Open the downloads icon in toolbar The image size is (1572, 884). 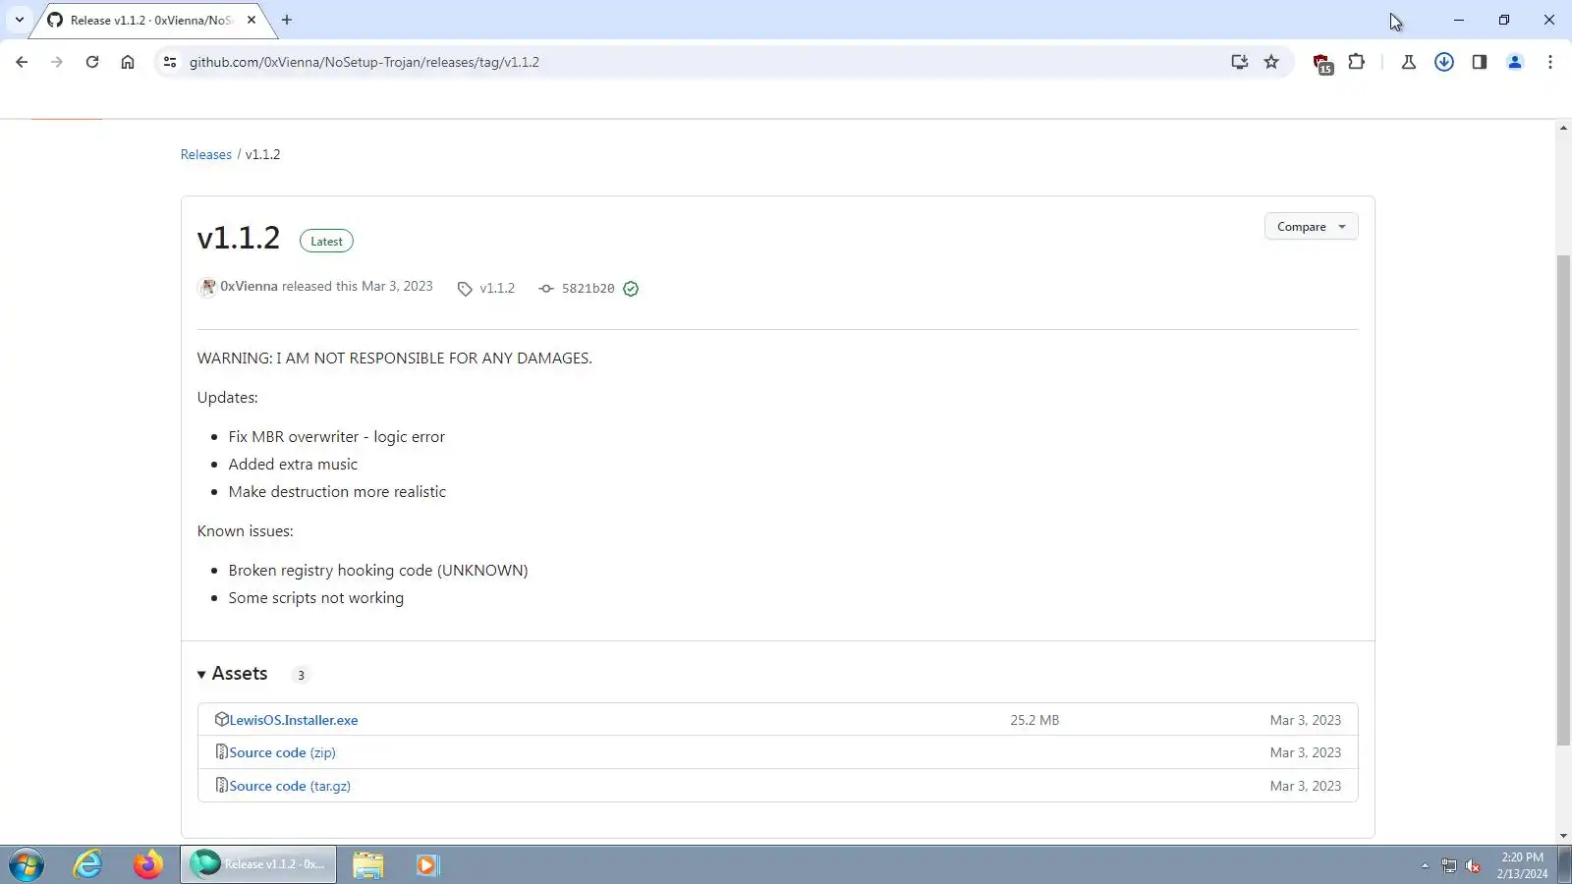tap(1444, 62)
